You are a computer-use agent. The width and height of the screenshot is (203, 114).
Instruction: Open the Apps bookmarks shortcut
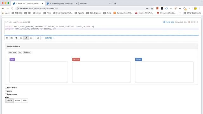(x=6, y=13)
